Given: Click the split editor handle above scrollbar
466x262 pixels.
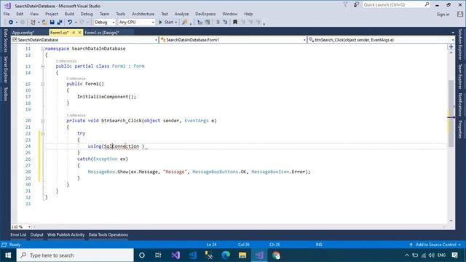Looking at the screenshot, I should tap(451, 47).
